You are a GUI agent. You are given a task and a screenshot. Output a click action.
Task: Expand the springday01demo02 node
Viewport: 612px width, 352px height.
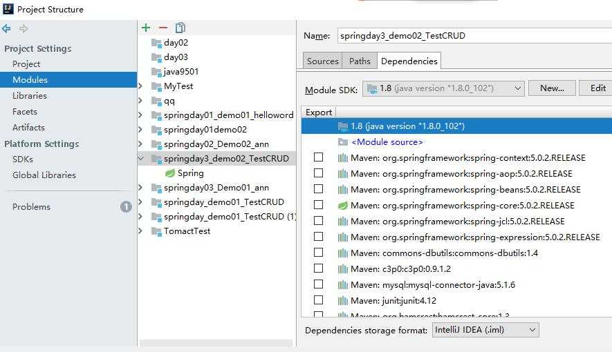tap(140, 129)
